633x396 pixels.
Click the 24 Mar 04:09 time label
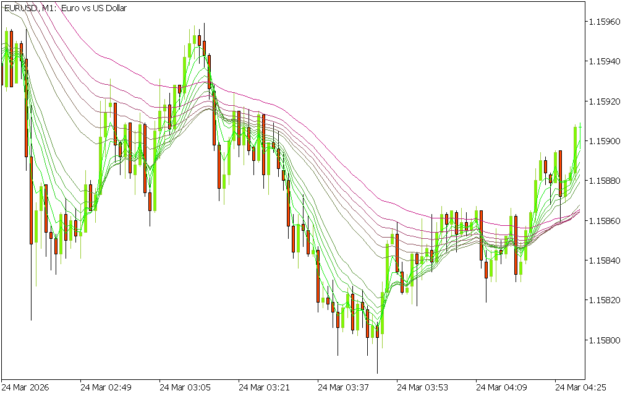(x=501, y=388)
